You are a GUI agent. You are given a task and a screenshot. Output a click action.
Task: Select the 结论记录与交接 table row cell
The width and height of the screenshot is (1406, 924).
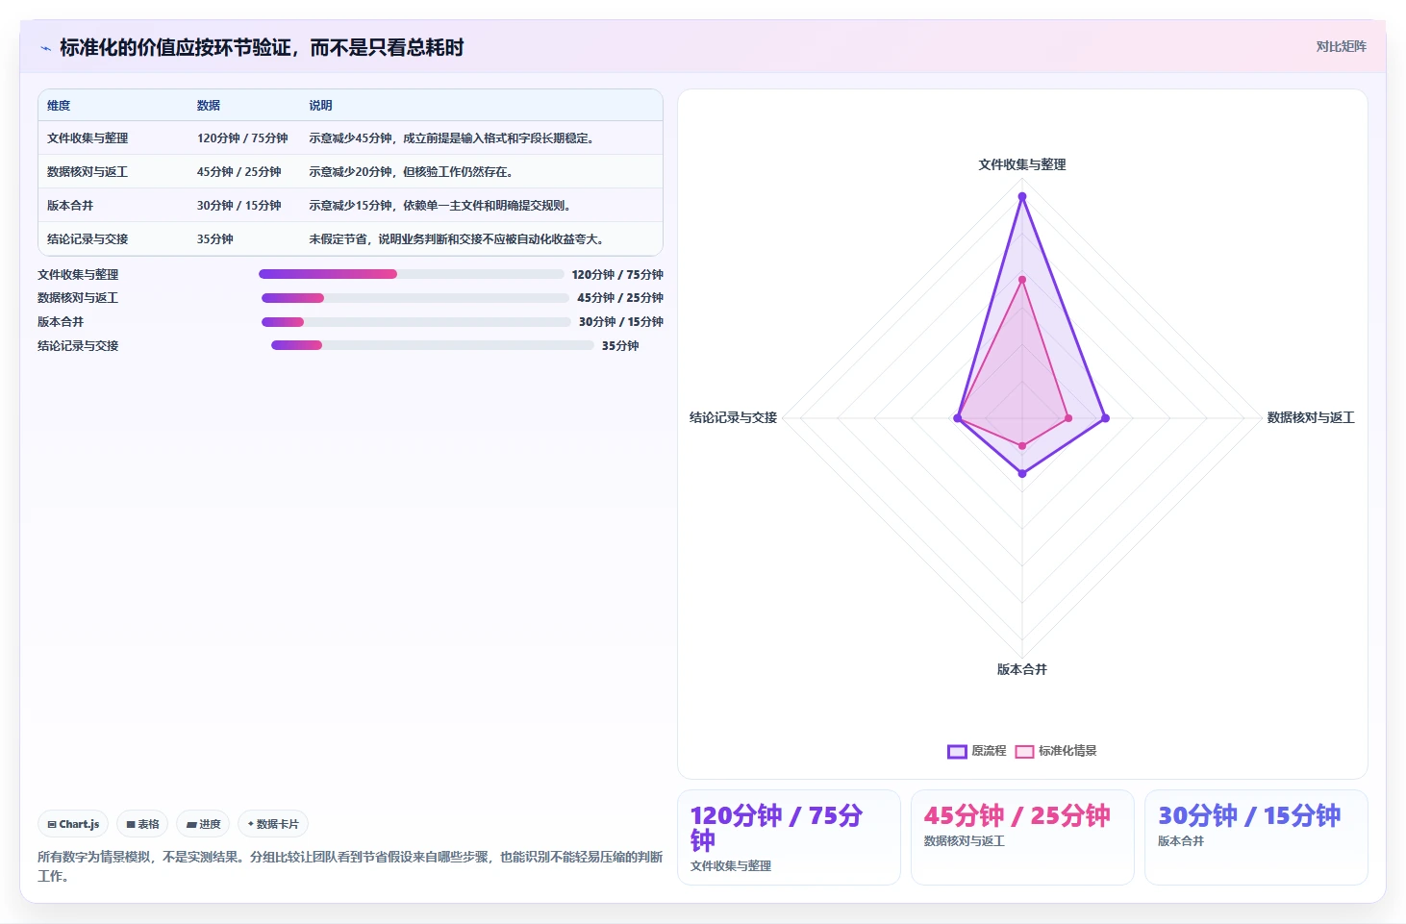[88, 239]
